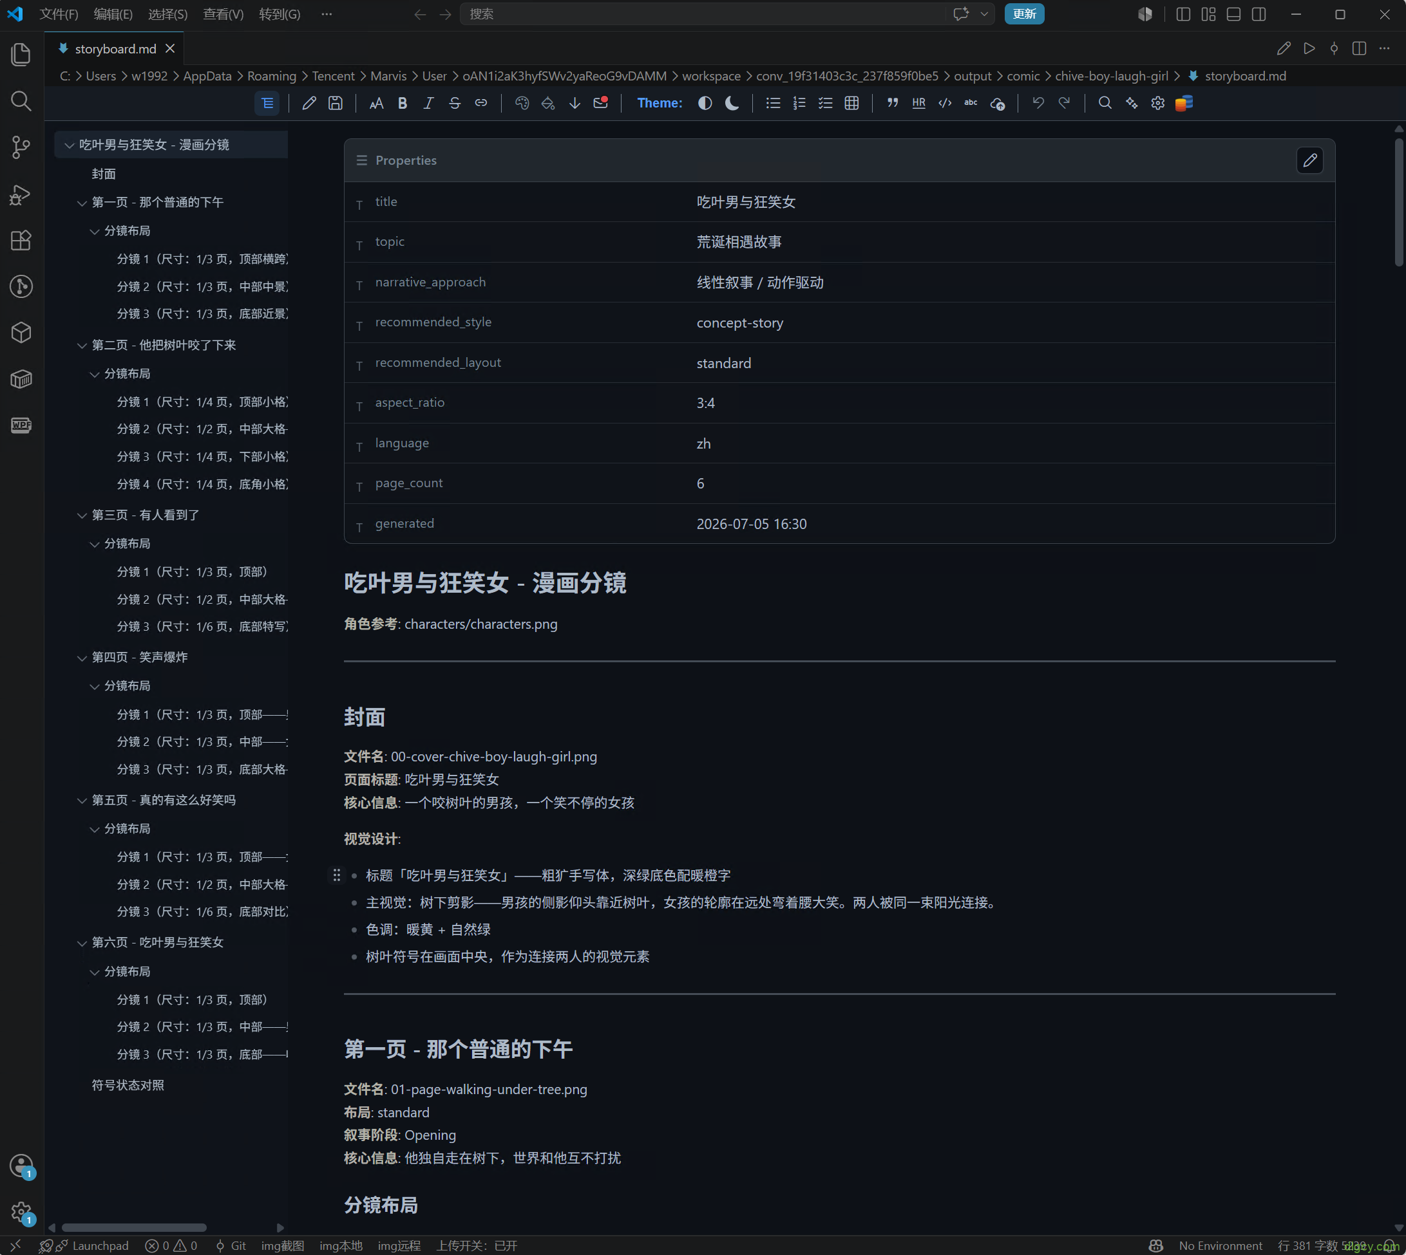This screenshot has height=1255, width=1406.
Task: Collapse 第二页 - 他把树叶咬了下来 outline node
Action: point(82,346)
